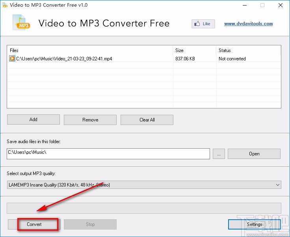Viewport: 290px width, 237px height.
Task: Select the Video_21-03-23_09-22-41.mp4 file row
Action: (144, 59)
